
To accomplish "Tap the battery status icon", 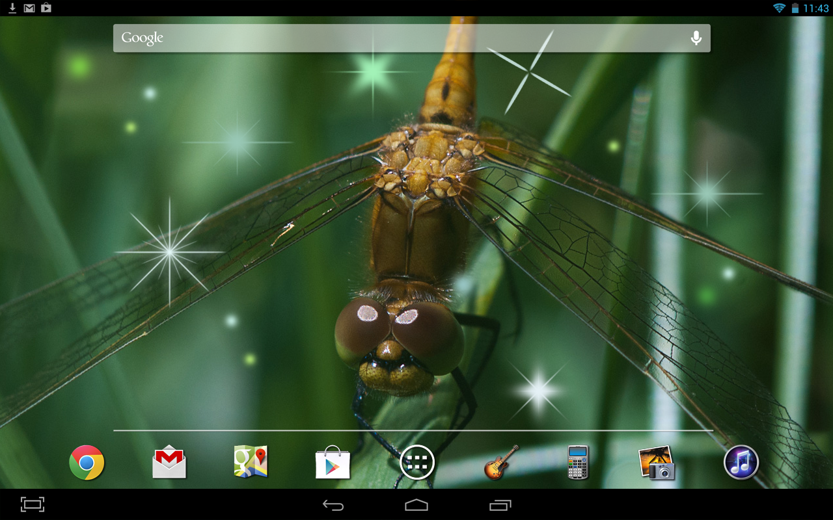I will click(x=795, y=8).
